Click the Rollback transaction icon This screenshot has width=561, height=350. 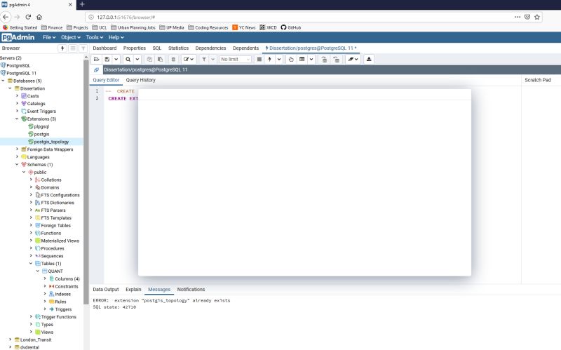(336, 60)
